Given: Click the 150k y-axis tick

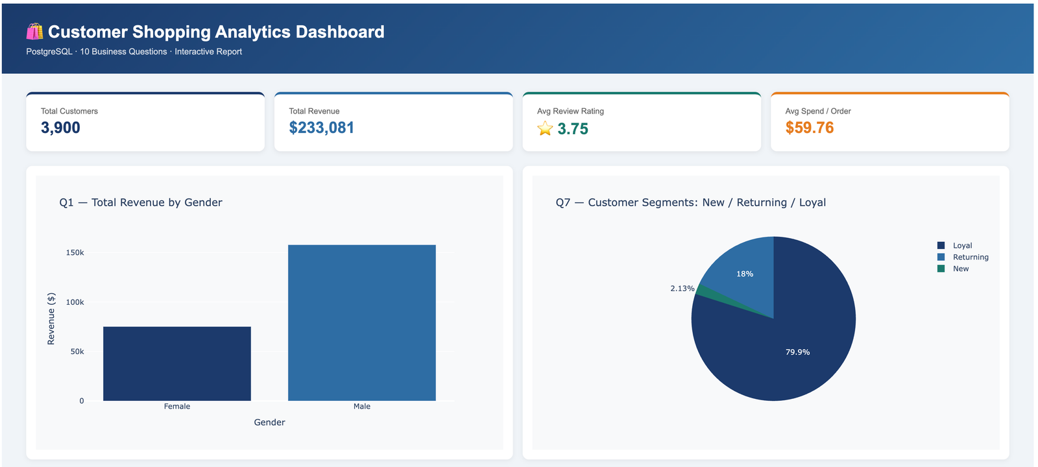Looking at the screenshot, I should [75, 253].
